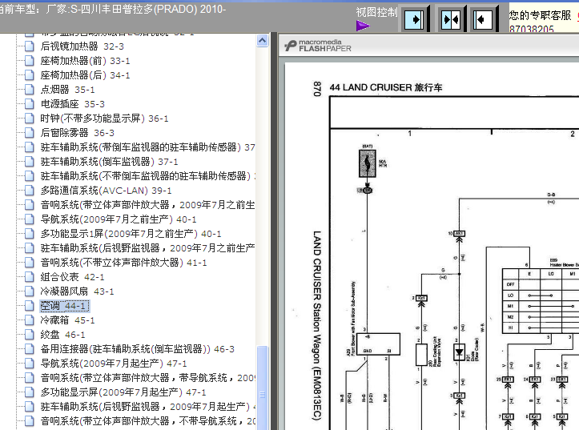This screenshot has width=579, height=430.
Task: Open 绞盘 46-1 diagram
Action: pyautogui.click(x=62, y=335)
